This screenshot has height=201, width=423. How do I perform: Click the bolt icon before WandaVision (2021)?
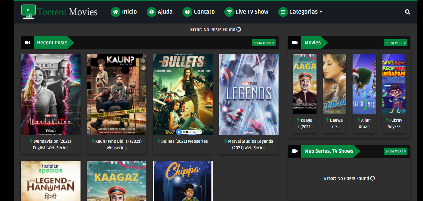[31, 141]
